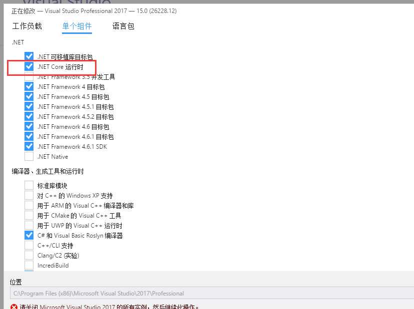Enable .NET Framework 3.5 开发工具 checkbox
Screen dimensions: 414x309
tap(29, 76)
